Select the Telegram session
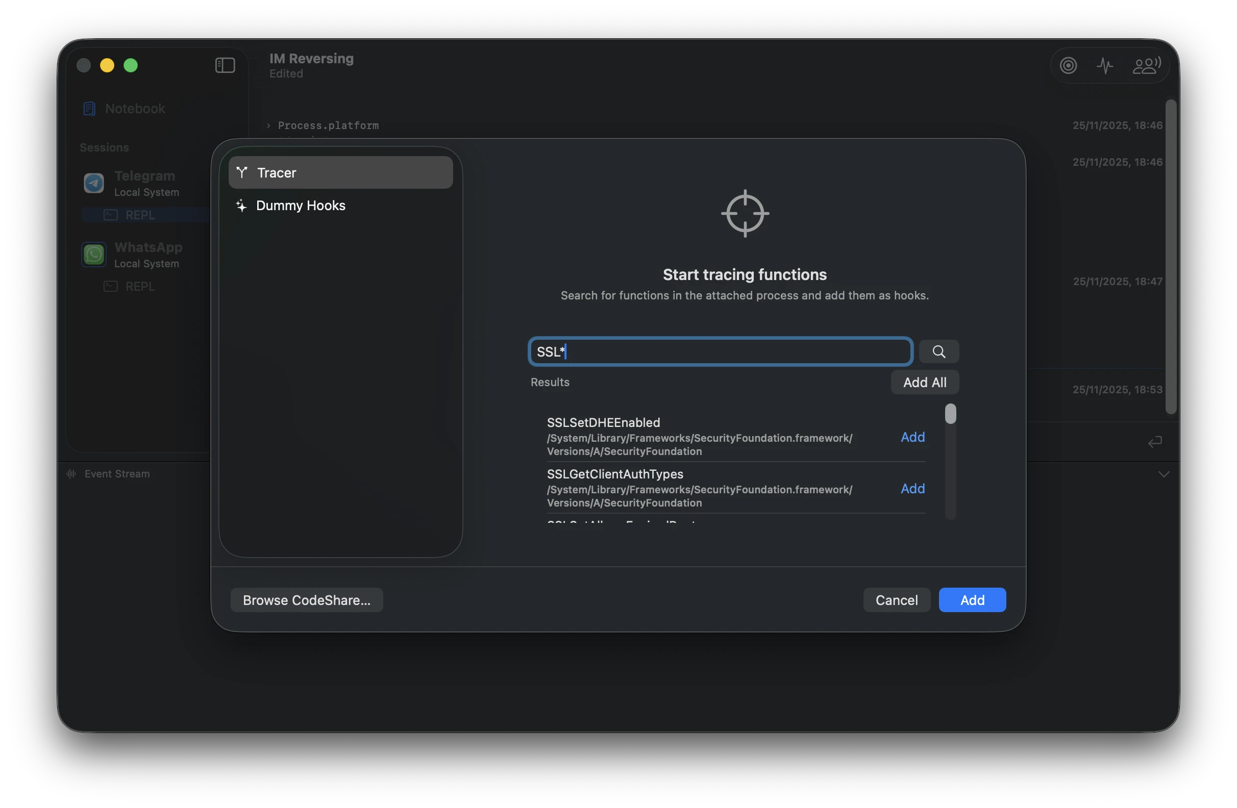1237x808 pixels. click(x=144, y=184)
